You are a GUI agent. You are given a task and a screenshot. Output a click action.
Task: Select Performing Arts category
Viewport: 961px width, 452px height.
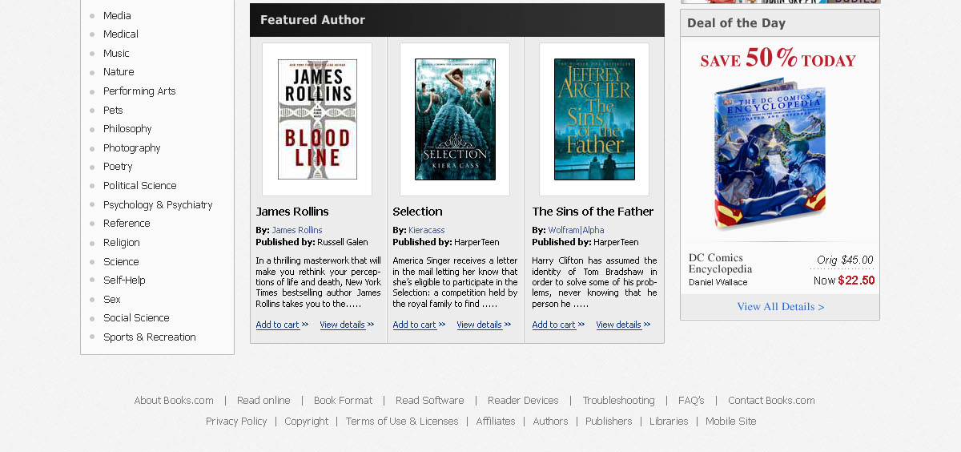(139, 91)
